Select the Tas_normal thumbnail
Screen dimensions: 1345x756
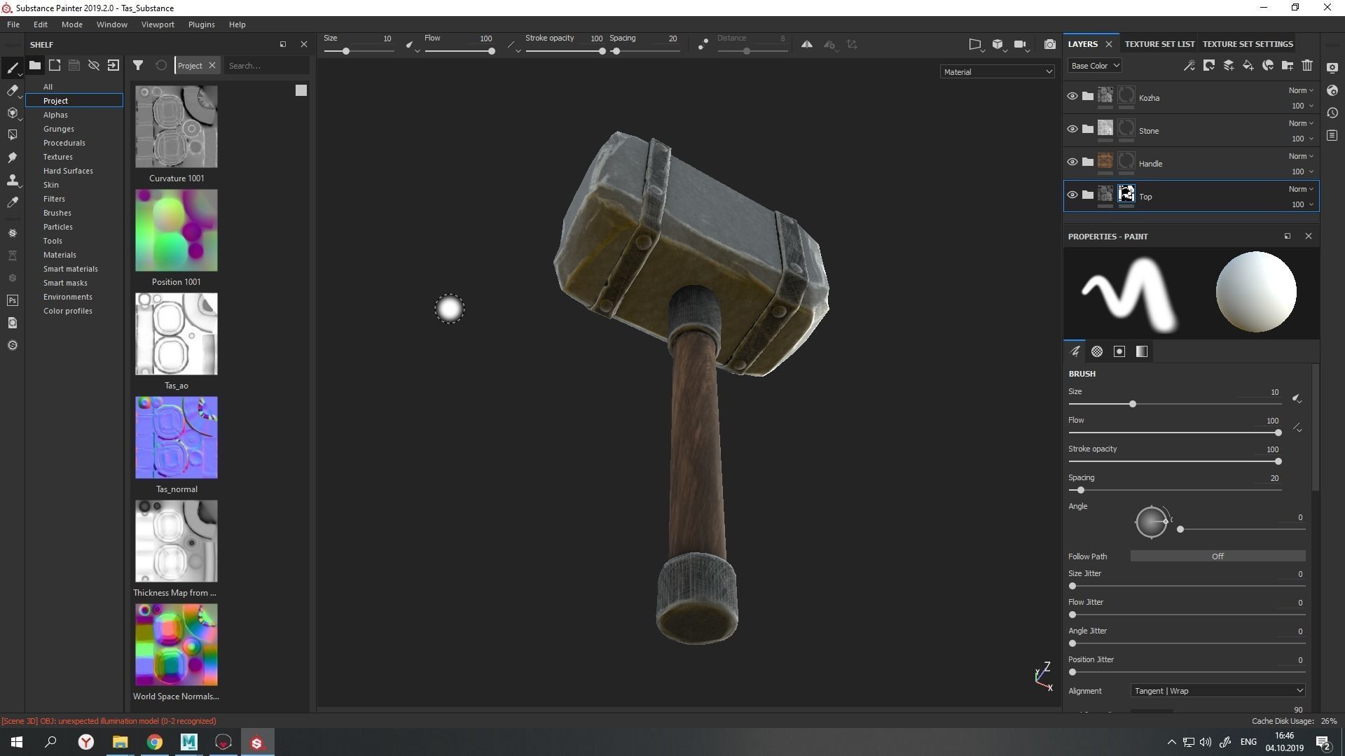coord(177,437)
